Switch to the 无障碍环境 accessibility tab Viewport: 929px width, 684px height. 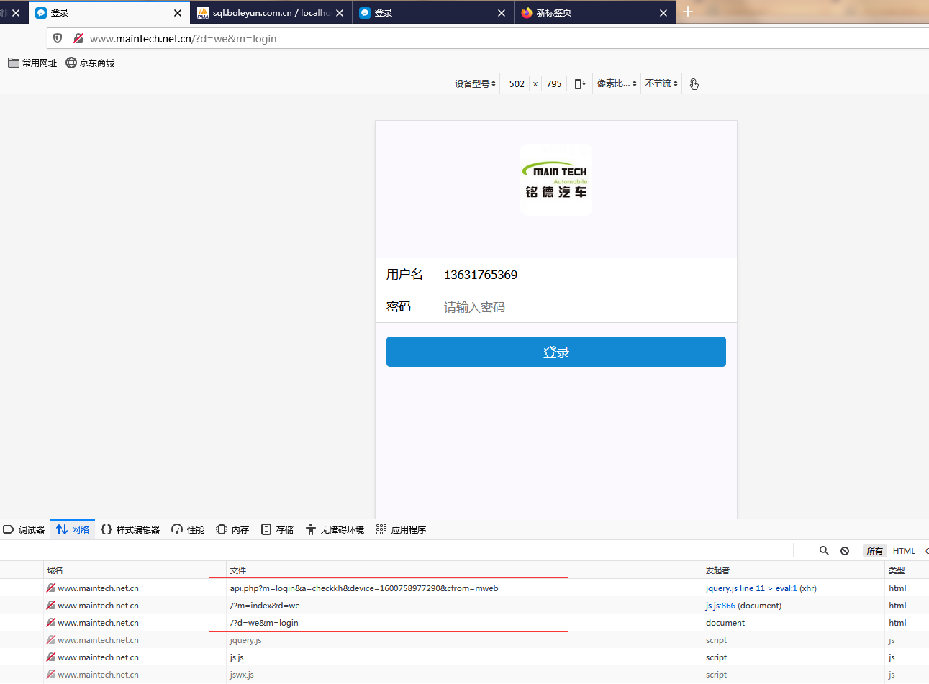point(335,529)
